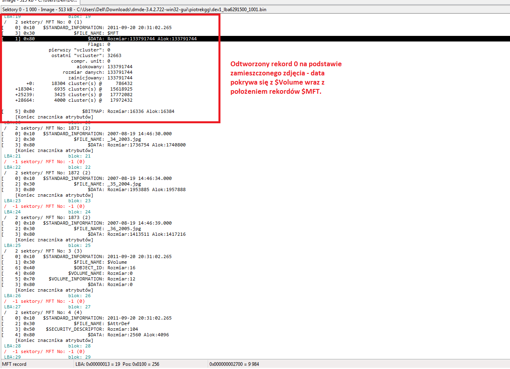Select the MFT No: 1871 (2) record header

48,128
